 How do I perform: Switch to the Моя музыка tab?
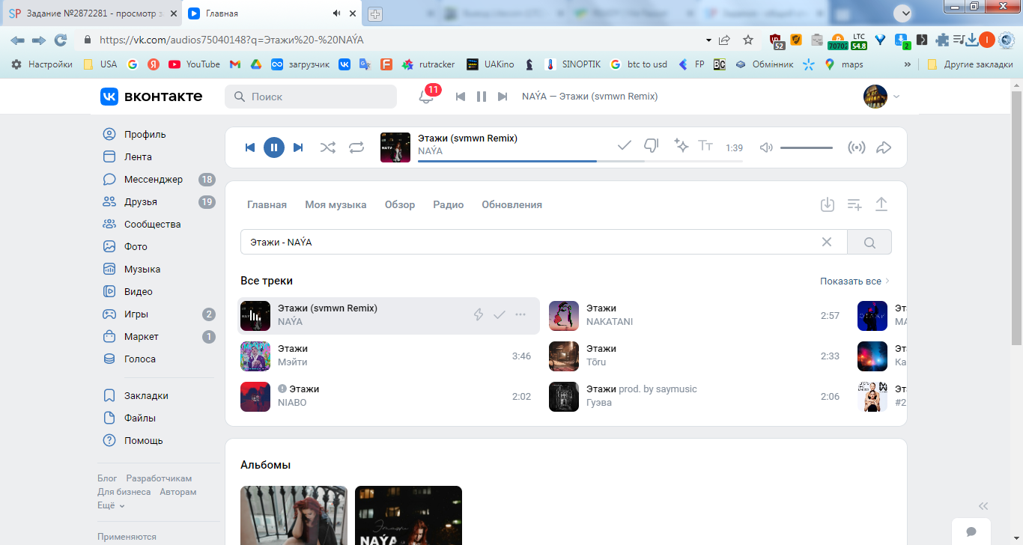coord(336,205)
